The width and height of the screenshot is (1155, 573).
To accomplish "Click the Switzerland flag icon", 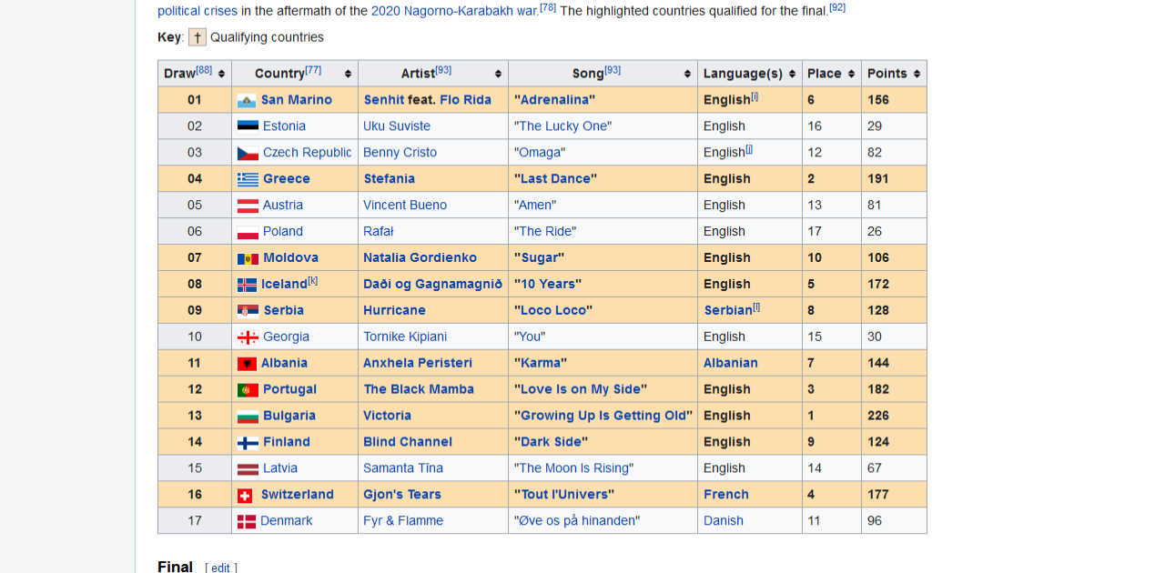I will pos(245,496).
